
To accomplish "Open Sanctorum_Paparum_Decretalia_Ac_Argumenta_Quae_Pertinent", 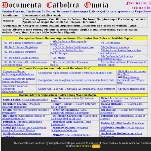I will pyautogui.click(x=77, y=89).
